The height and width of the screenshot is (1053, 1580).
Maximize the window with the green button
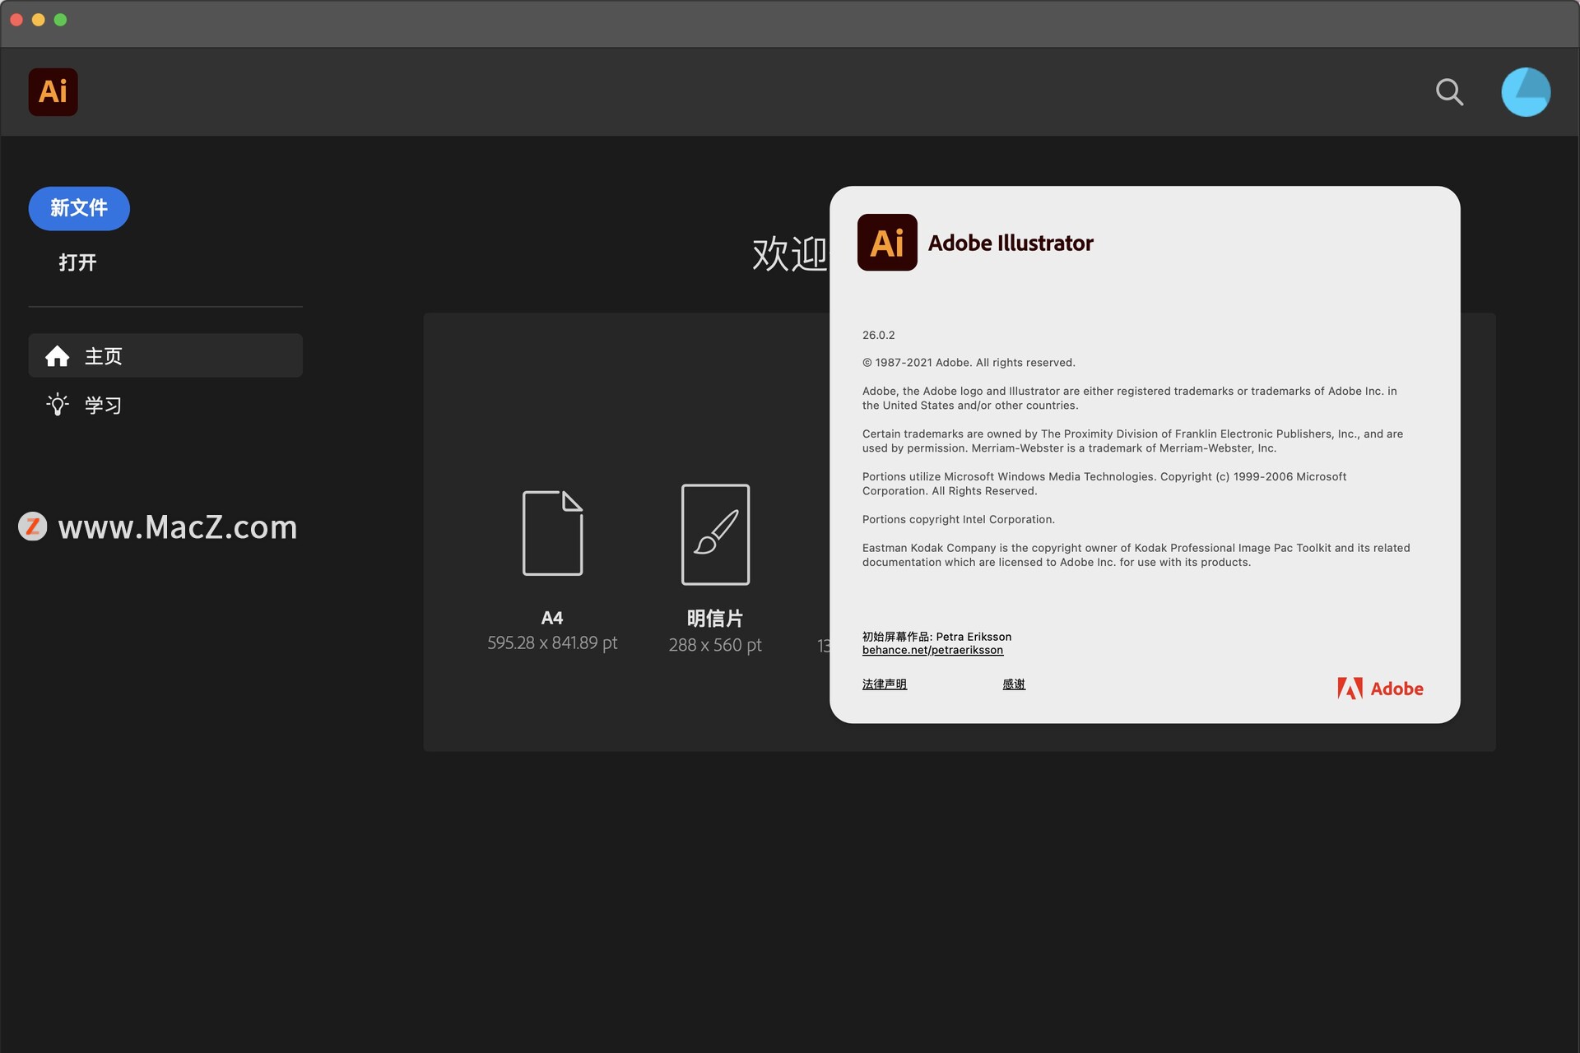point(61,20)
